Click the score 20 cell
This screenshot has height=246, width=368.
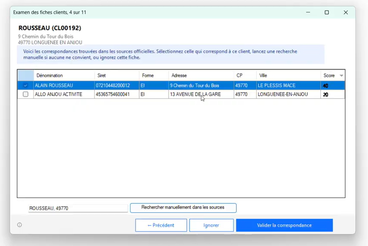pos(332,94)
